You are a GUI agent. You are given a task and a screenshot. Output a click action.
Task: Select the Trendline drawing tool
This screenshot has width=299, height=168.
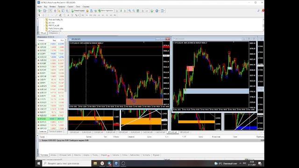point(56,15)
